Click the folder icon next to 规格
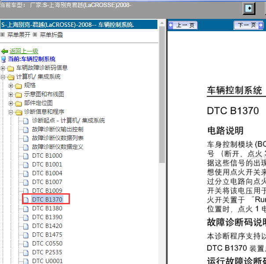The image size is (266, 264). coord(18,86)
